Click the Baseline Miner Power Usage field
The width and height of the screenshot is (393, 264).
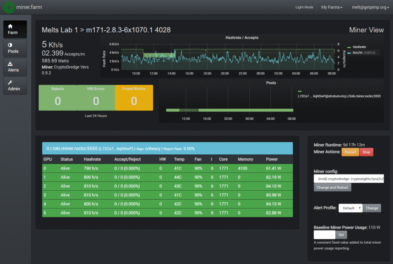(x=325, y=234)
